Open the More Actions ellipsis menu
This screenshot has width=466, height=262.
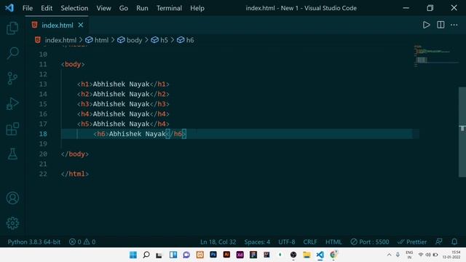click(454, 25)
